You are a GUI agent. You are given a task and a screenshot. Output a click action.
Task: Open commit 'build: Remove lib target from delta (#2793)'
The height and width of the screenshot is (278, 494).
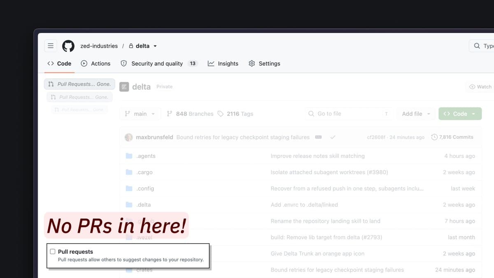tap(326, 237)
